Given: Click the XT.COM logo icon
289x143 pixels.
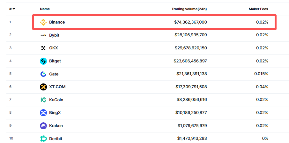Looking at the screenshot, I should [x=43, y=87].
